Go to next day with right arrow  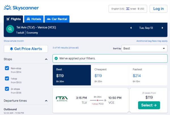click(x=162, y=28)
